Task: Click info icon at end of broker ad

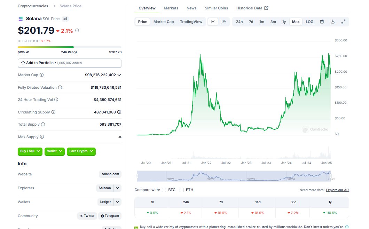Action: [x=347, y=227]
